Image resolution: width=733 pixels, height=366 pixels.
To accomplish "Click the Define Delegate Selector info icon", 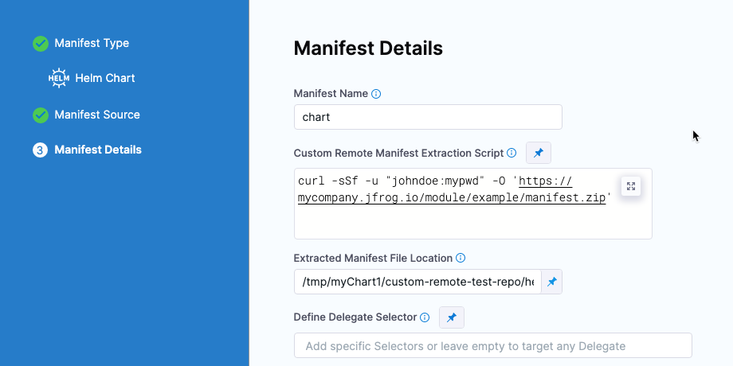I will pyautogui.click(x=425, y=317).
